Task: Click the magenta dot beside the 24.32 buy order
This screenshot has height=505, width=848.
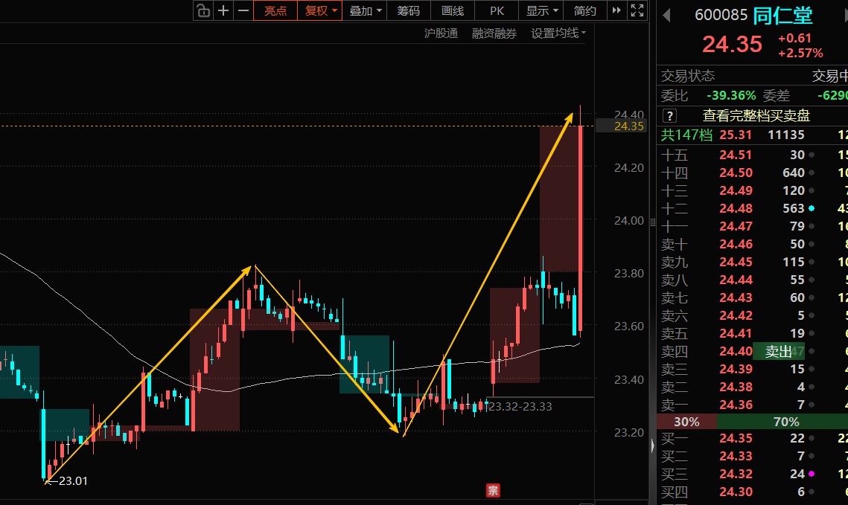Action: 812,475
